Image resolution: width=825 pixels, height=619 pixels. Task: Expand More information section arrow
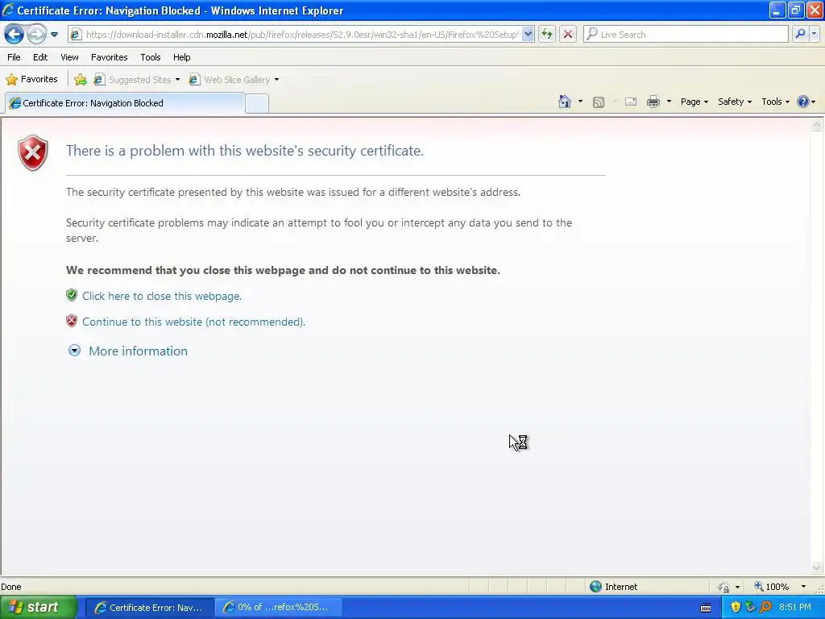click(74, 351)
